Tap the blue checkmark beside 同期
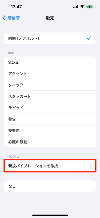The image size is (100, 218). (89, 38)
